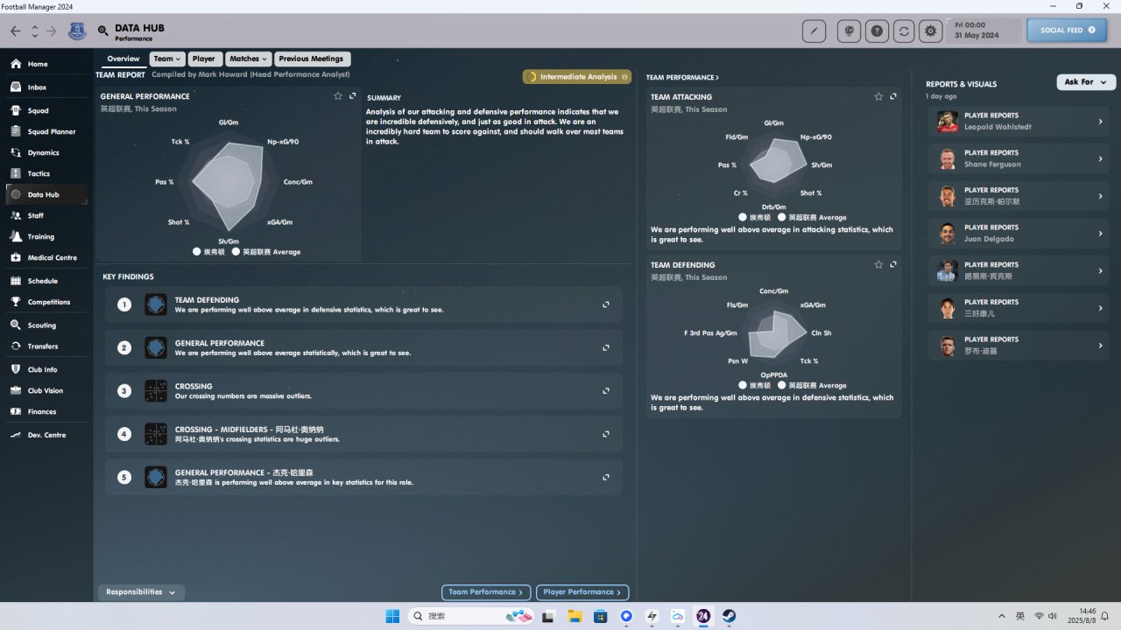Viewport: 1121px width, 630px height.
Task: Open Medical Centre in the sidebar
Action: (46, 258)
